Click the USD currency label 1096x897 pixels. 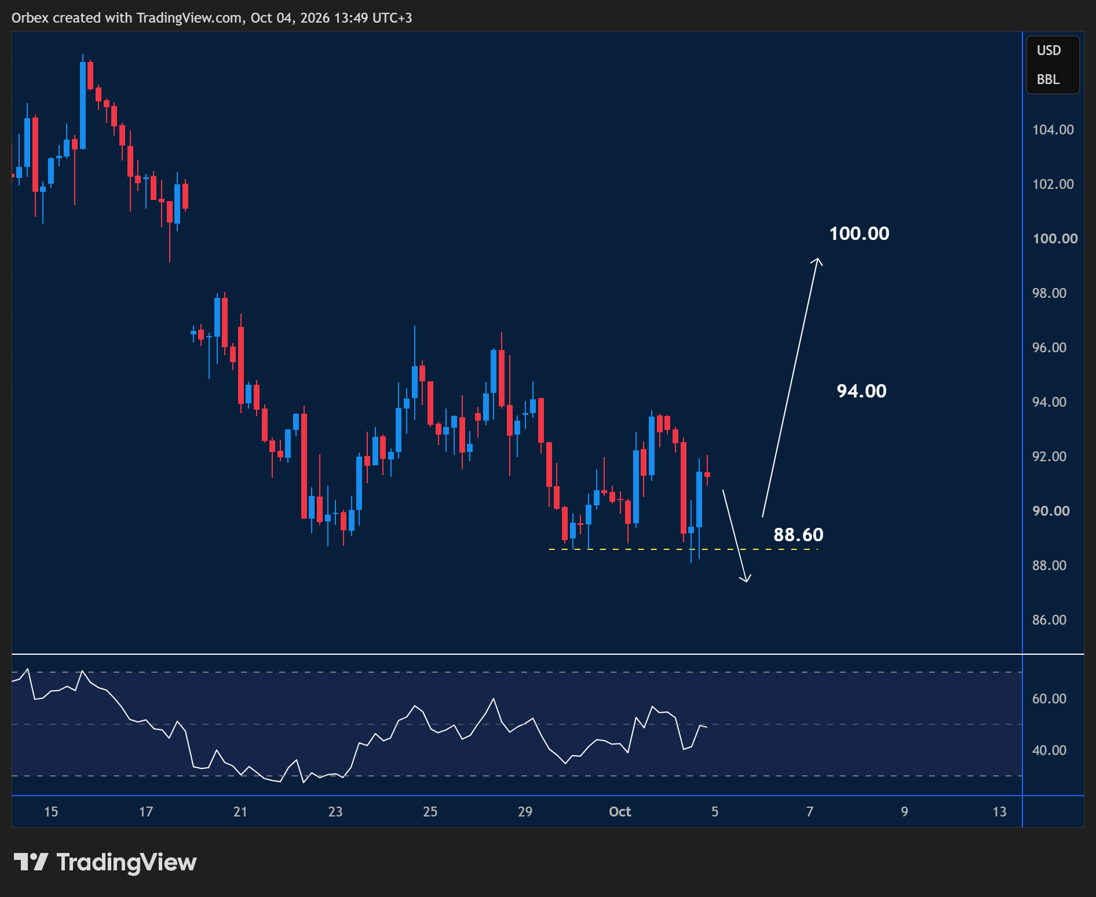1048,50
